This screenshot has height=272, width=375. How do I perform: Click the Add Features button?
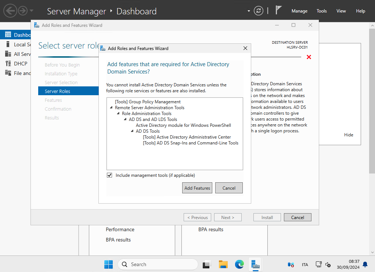pos(197,188)
